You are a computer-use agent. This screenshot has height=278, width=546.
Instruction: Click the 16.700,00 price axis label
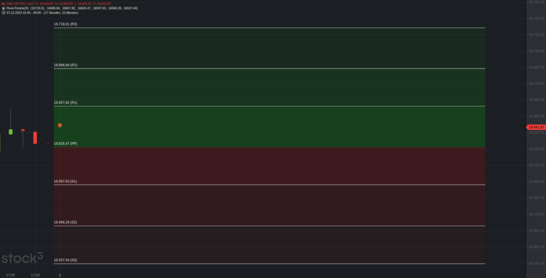click(x=535, y=51)
